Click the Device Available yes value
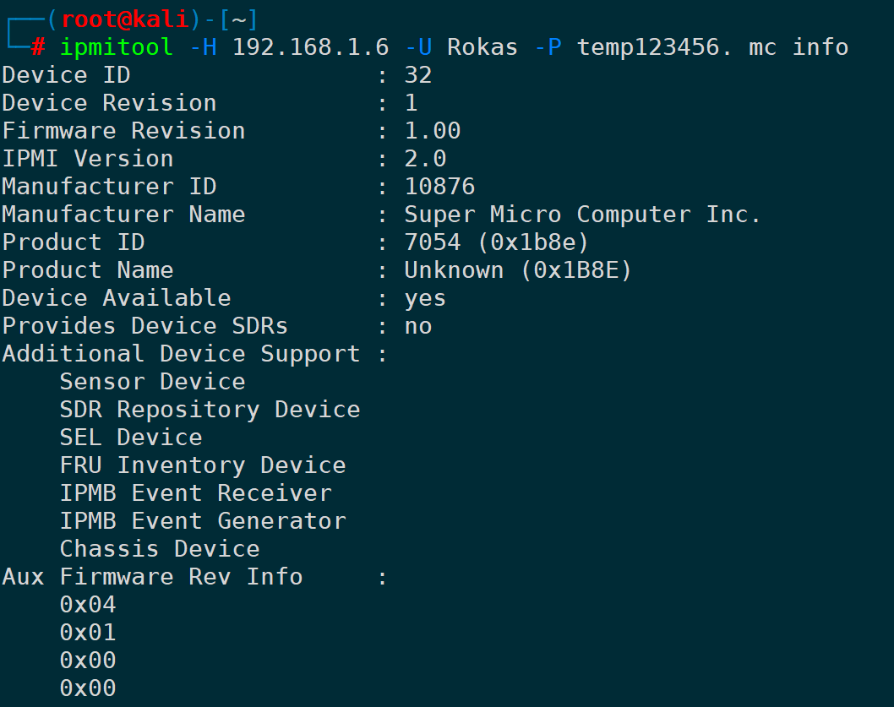 (x=425, y=298)
